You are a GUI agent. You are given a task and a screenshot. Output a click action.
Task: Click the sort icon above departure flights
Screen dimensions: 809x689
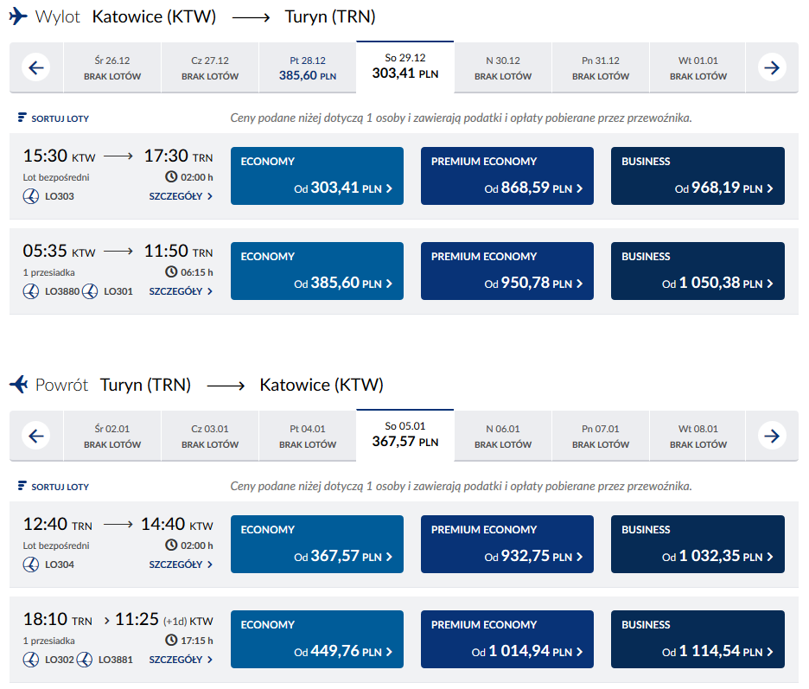(x=22, y=118)
